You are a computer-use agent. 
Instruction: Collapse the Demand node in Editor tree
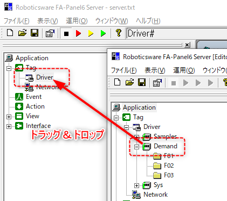[x=136, y=147]
